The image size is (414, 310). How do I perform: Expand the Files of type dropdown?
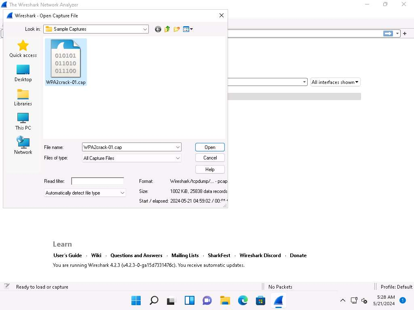[x=177, y=158]
